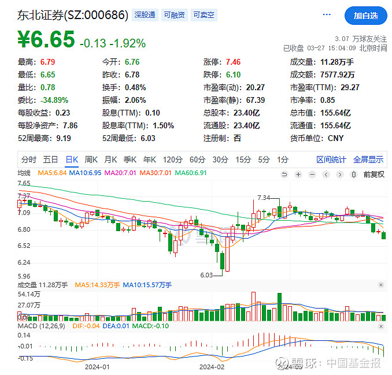Click the MA30:7.01 legend label
The image size is (392, 375).
pos(156,173)
